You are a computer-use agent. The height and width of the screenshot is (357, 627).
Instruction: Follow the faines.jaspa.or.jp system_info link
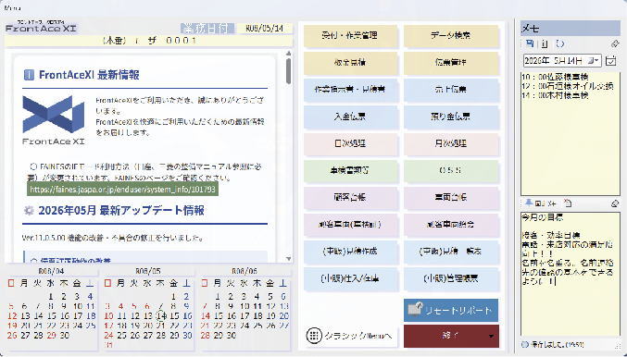122,189
